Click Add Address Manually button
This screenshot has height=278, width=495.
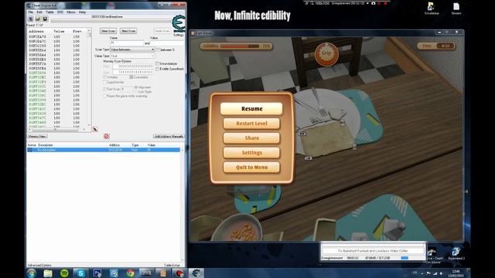click(x=169, y=136)
